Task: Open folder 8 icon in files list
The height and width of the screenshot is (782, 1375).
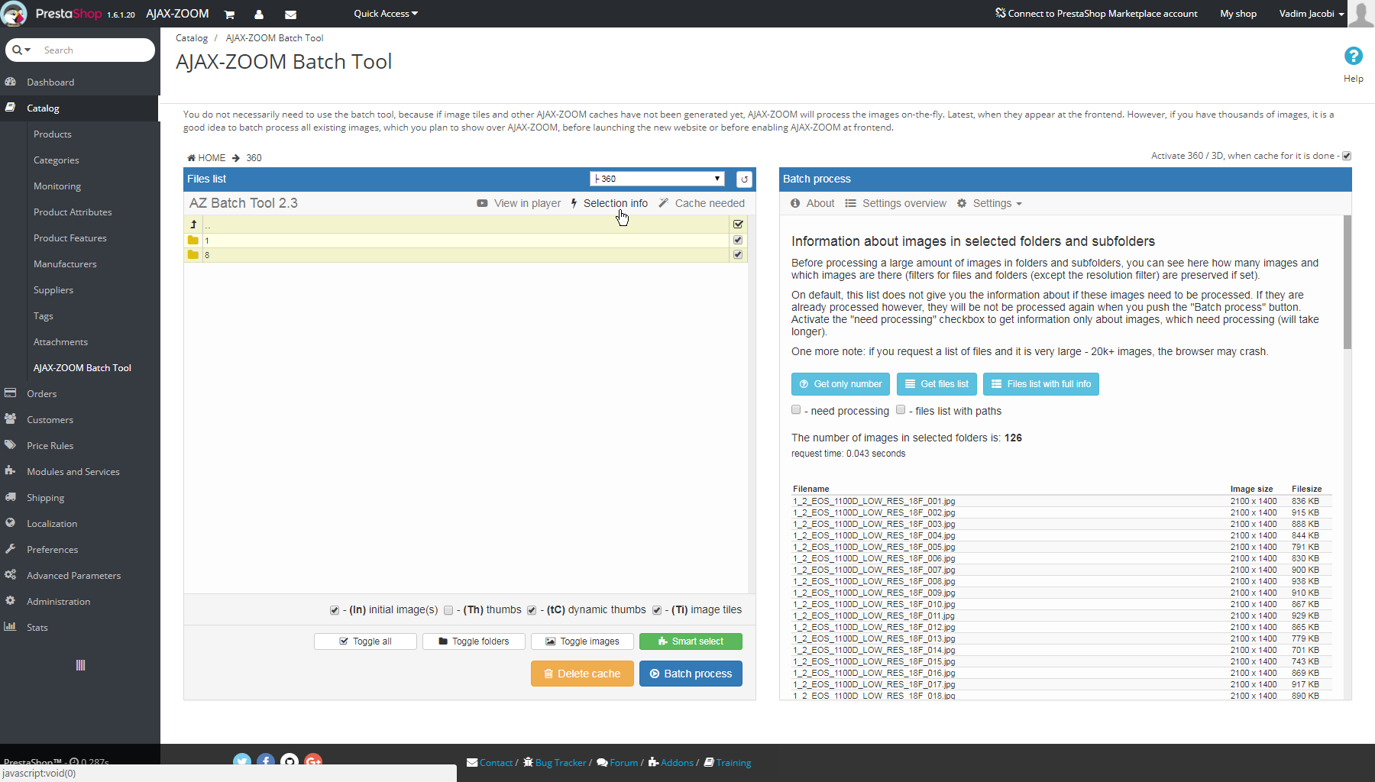Action: [193, 255]
